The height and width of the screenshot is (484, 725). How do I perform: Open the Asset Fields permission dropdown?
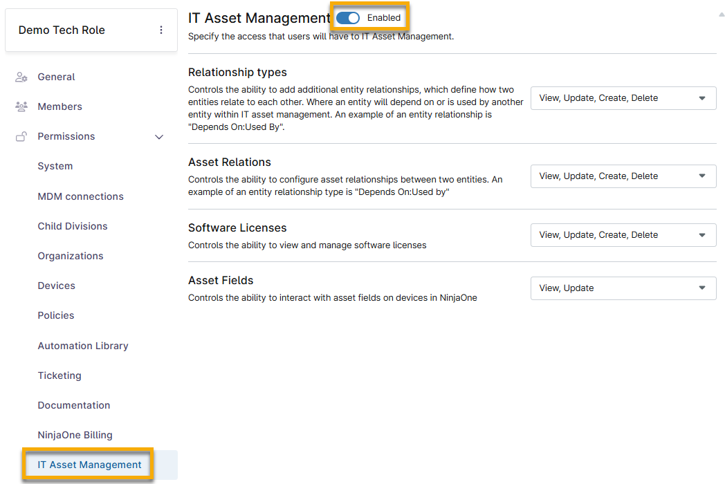click(x=623, y=288)
